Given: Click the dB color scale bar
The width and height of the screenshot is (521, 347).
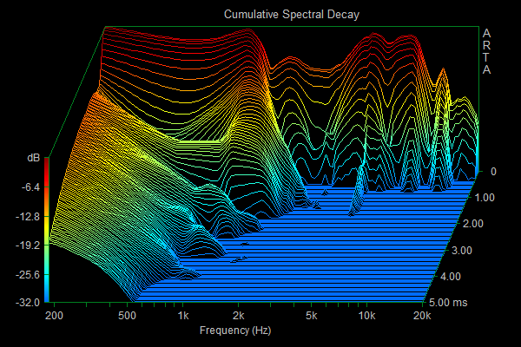Looking at the screenshot, I should (x=47, y=230).
